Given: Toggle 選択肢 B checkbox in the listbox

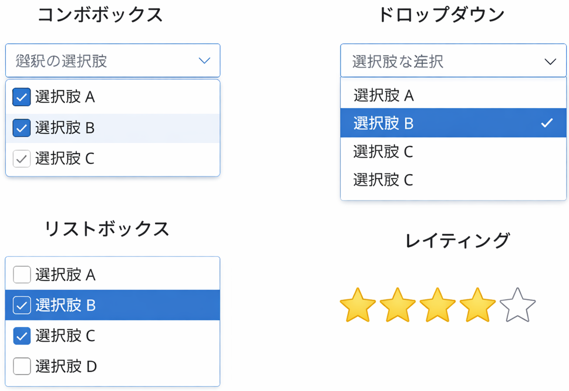Looking at the screenshot, I should (22, 305).
